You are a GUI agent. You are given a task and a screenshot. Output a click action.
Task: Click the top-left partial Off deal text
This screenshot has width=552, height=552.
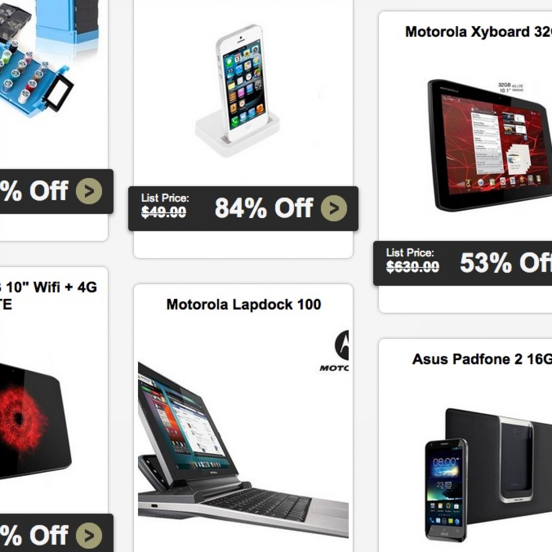pos(34,191)
